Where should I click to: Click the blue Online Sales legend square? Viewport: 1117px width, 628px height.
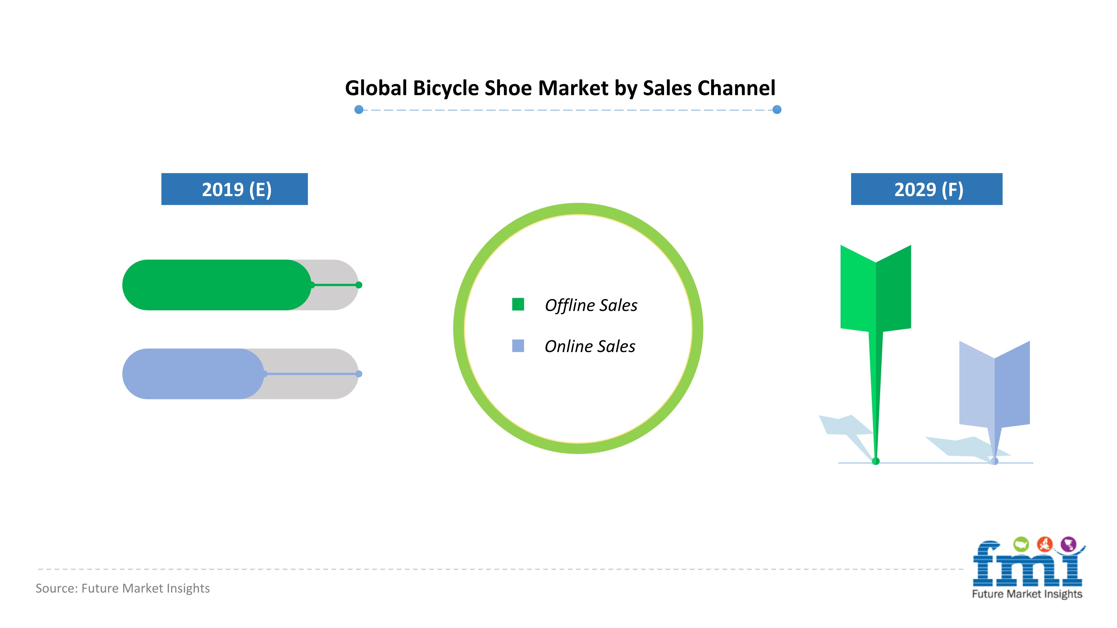pyautogui.click(x=518, y=346)
